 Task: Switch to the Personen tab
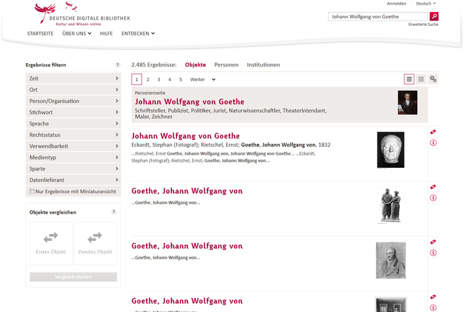pos(227,64)
